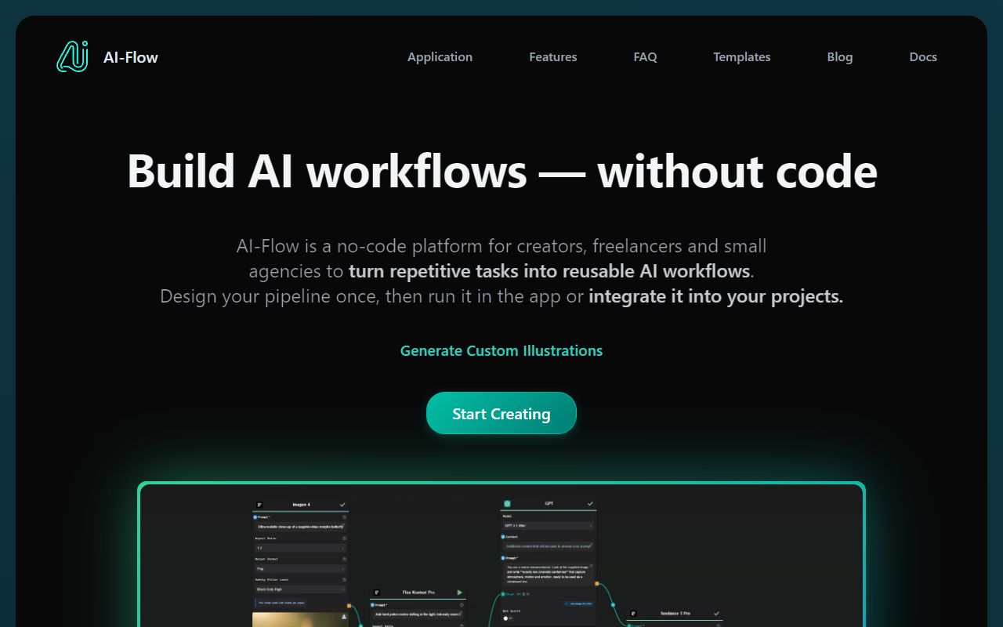
Task: Click the checkmark on the Seedance 1 Pro node
Action: pos(716,614)
